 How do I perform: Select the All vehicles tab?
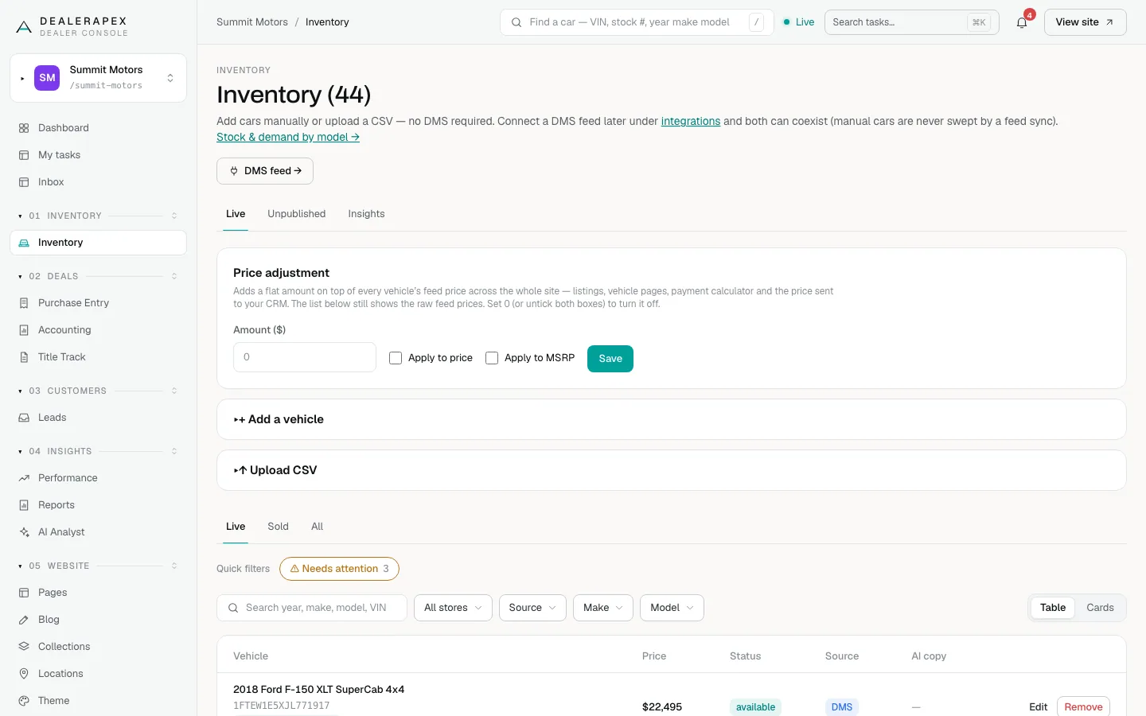317,527
